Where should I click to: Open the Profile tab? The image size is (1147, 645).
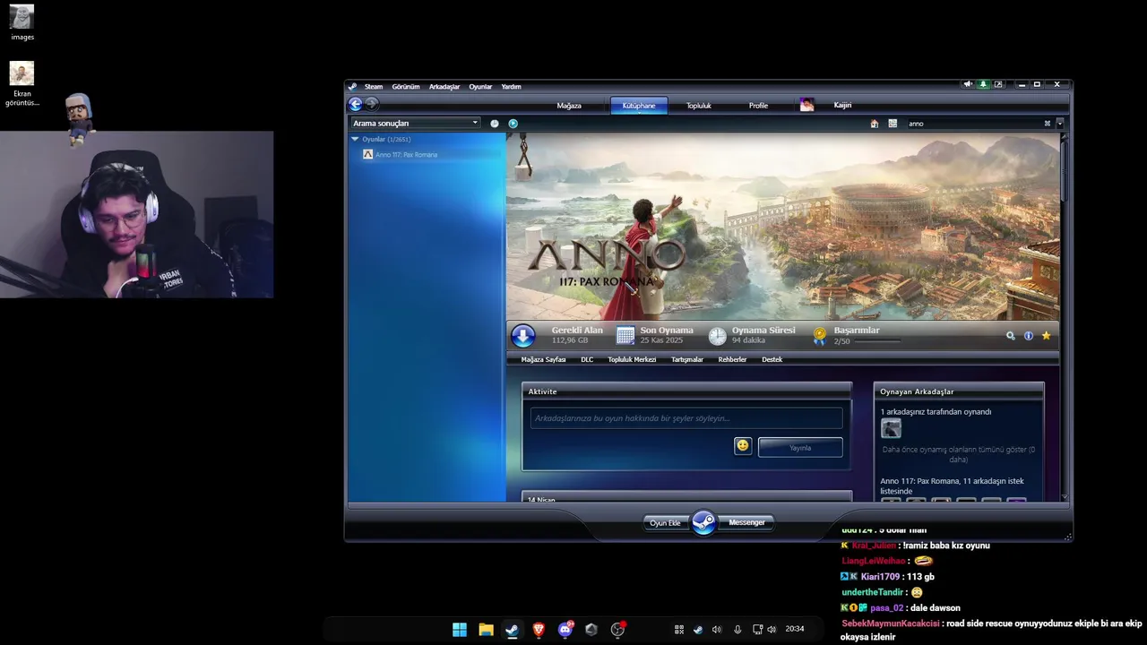pos(758,106)
